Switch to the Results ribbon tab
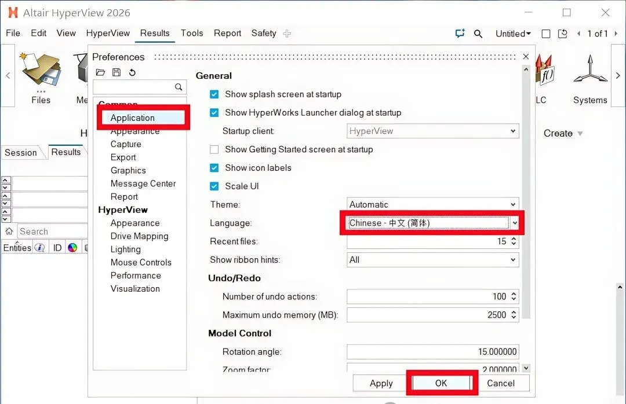Viewport: 626px width, 404px height. (155, 33)
